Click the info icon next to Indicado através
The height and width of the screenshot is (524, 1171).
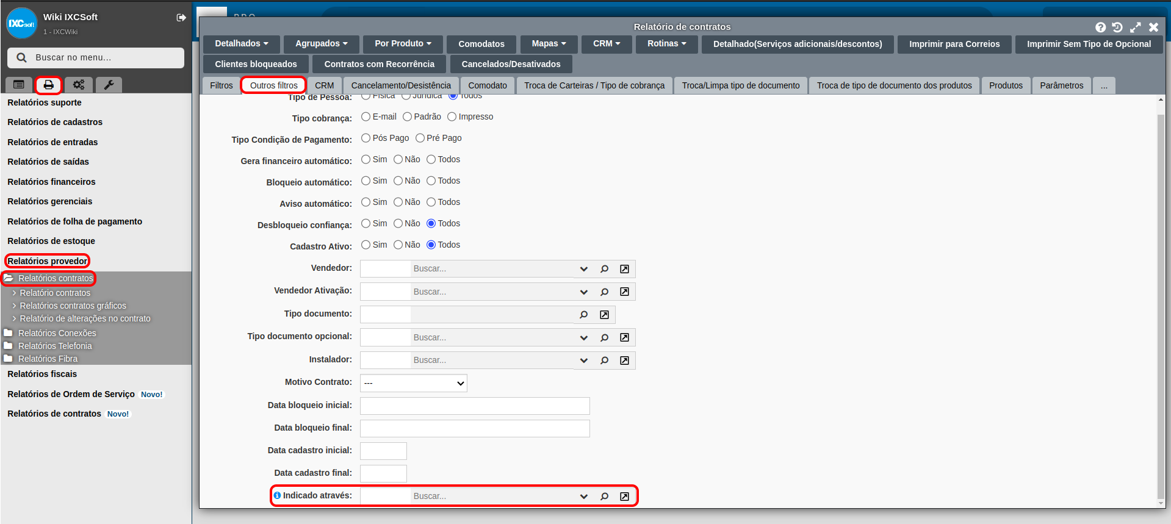point(277,495)
